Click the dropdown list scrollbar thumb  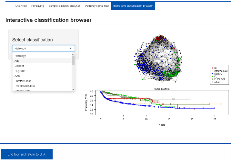point(73,60)
